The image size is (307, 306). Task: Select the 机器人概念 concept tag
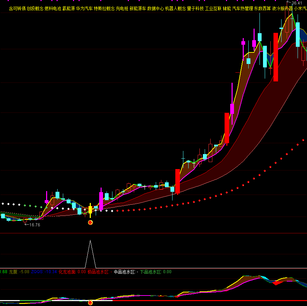click(x=175, y=8)
